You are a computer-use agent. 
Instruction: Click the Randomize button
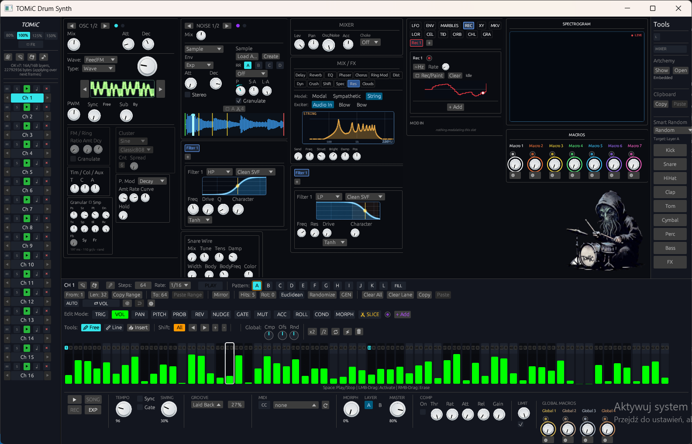pos(322,295)
